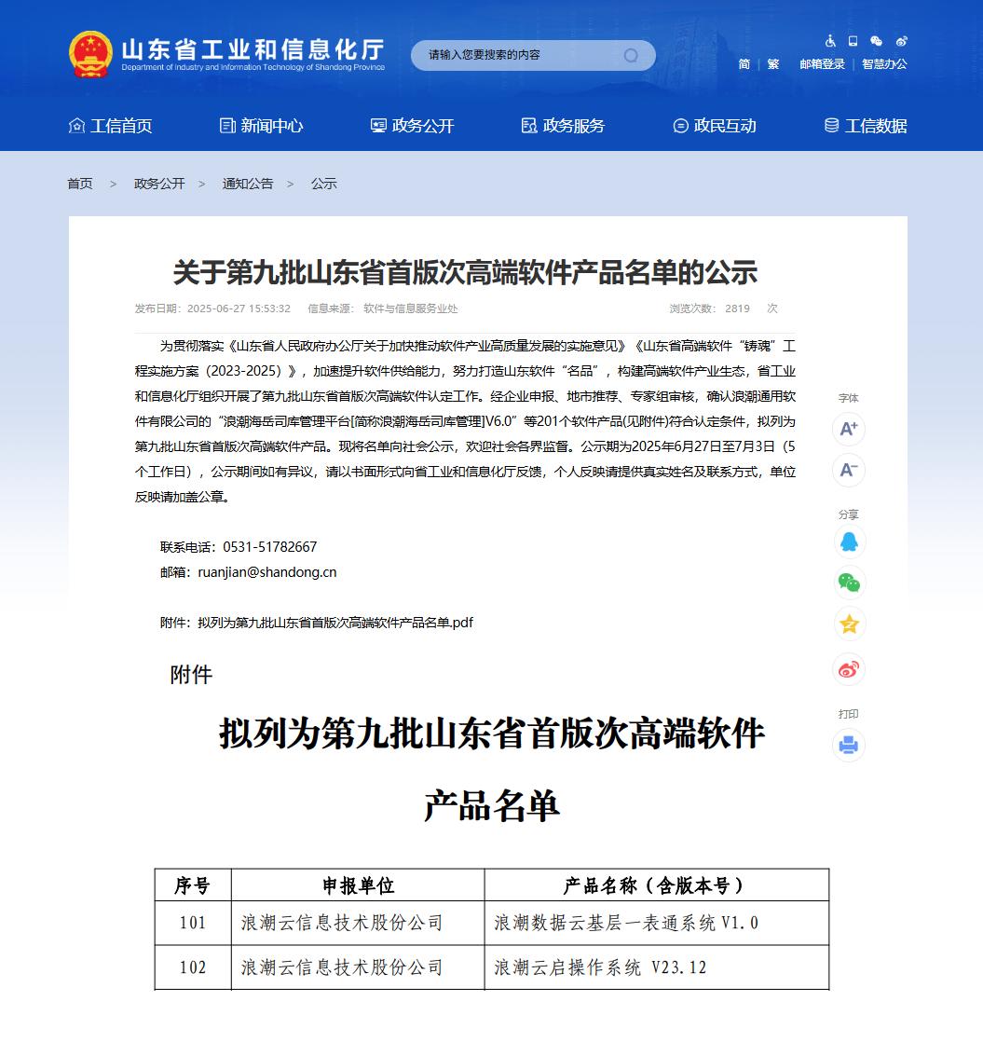Click the table cell 102
The height and width of the screenshot is (1042, 983).
click(x=193, y=967)
